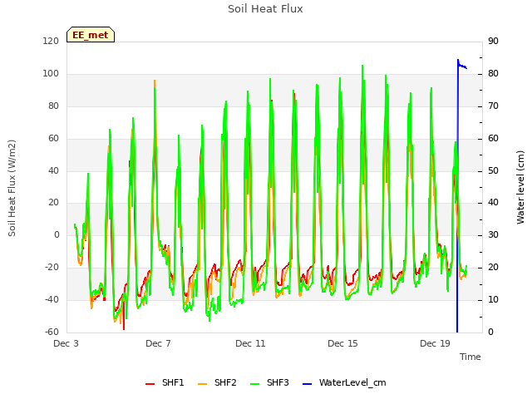
Task: Click the Soil Heat Flux chart title
Action: (265, 9)
